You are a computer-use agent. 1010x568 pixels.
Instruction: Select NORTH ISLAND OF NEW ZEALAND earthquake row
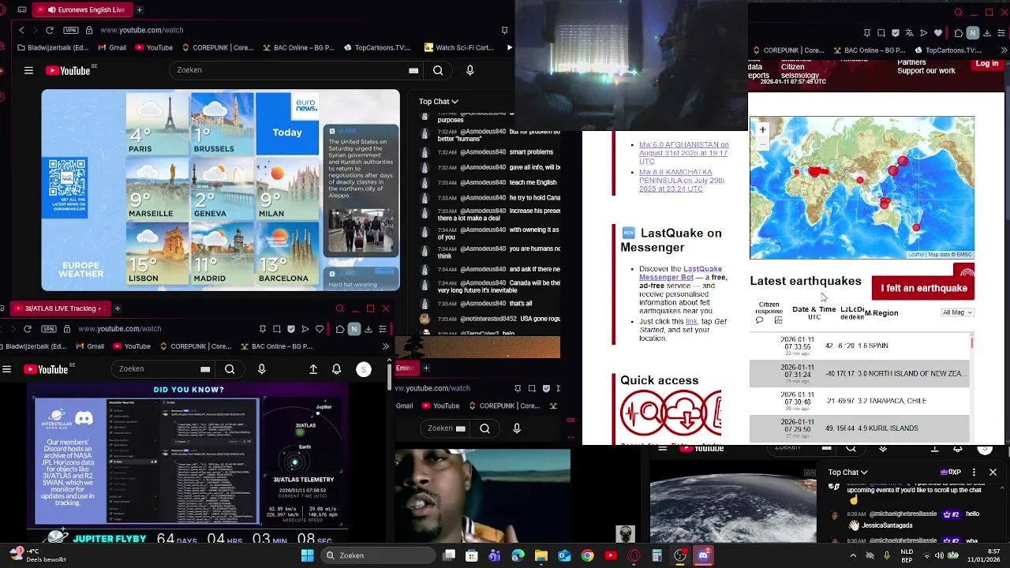(859, 373)
